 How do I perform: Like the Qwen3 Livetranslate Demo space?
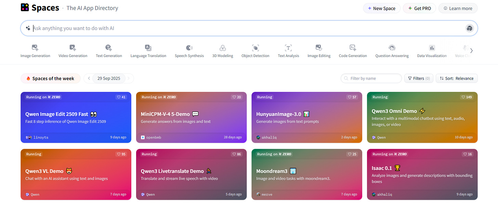(x=237, y=154)
